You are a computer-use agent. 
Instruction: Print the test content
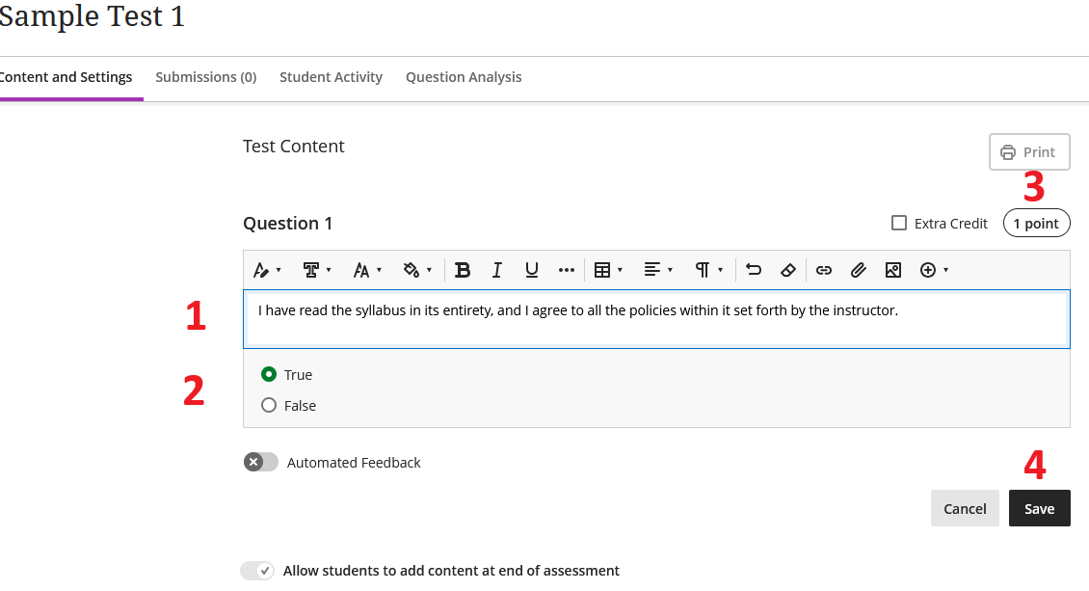1029,151
